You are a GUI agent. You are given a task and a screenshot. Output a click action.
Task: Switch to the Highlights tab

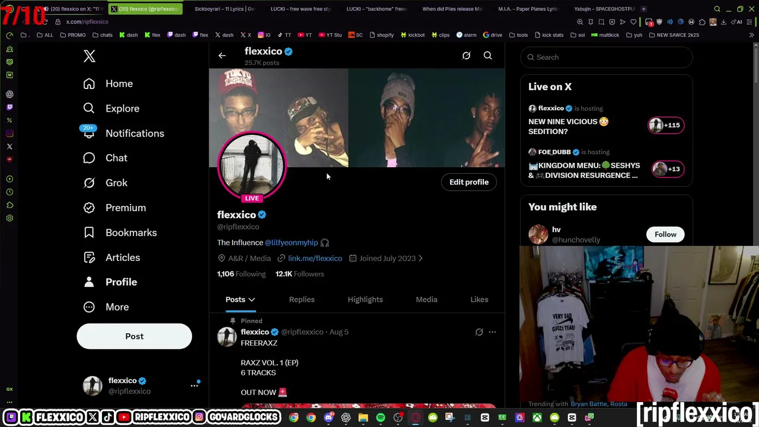[365, 299]
